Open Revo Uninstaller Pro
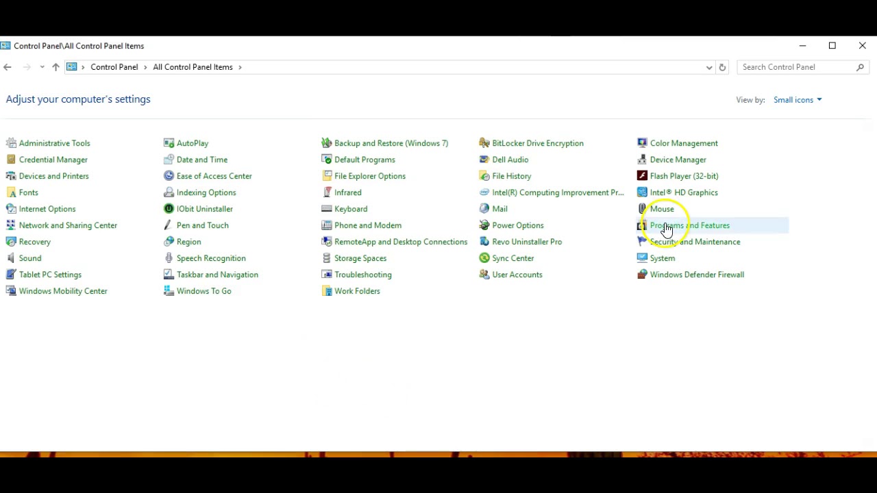Viewport: 877px width, 493px height. tap(527, 242)
